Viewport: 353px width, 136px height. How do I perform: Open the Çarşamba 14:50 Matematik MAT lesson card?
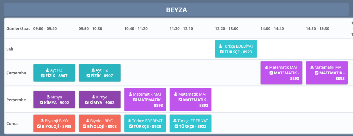(327, 73)
